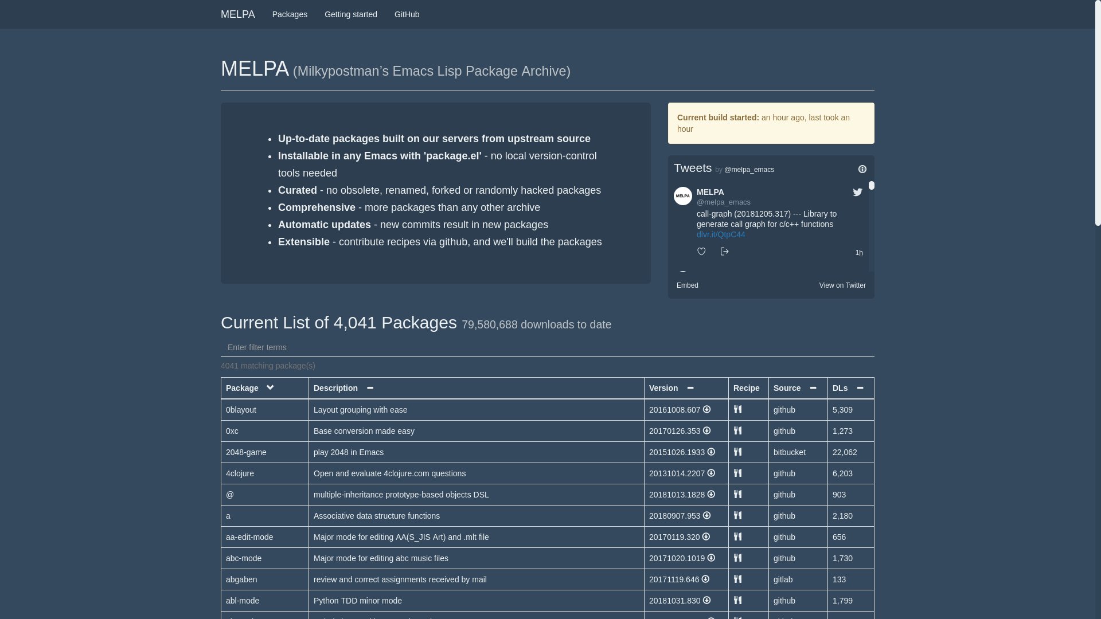
Task: Click the 1h tweet timestamp
Action: tap(859, 253)
